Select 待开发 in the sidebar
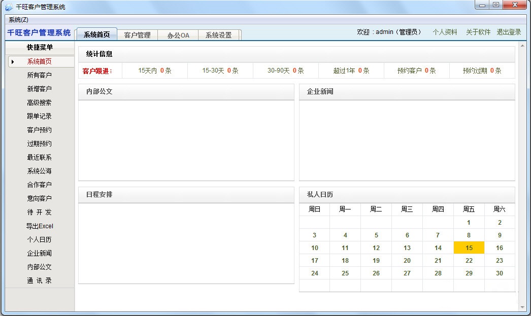The height and width of the screenshot is (316, 531). [39, 212]
